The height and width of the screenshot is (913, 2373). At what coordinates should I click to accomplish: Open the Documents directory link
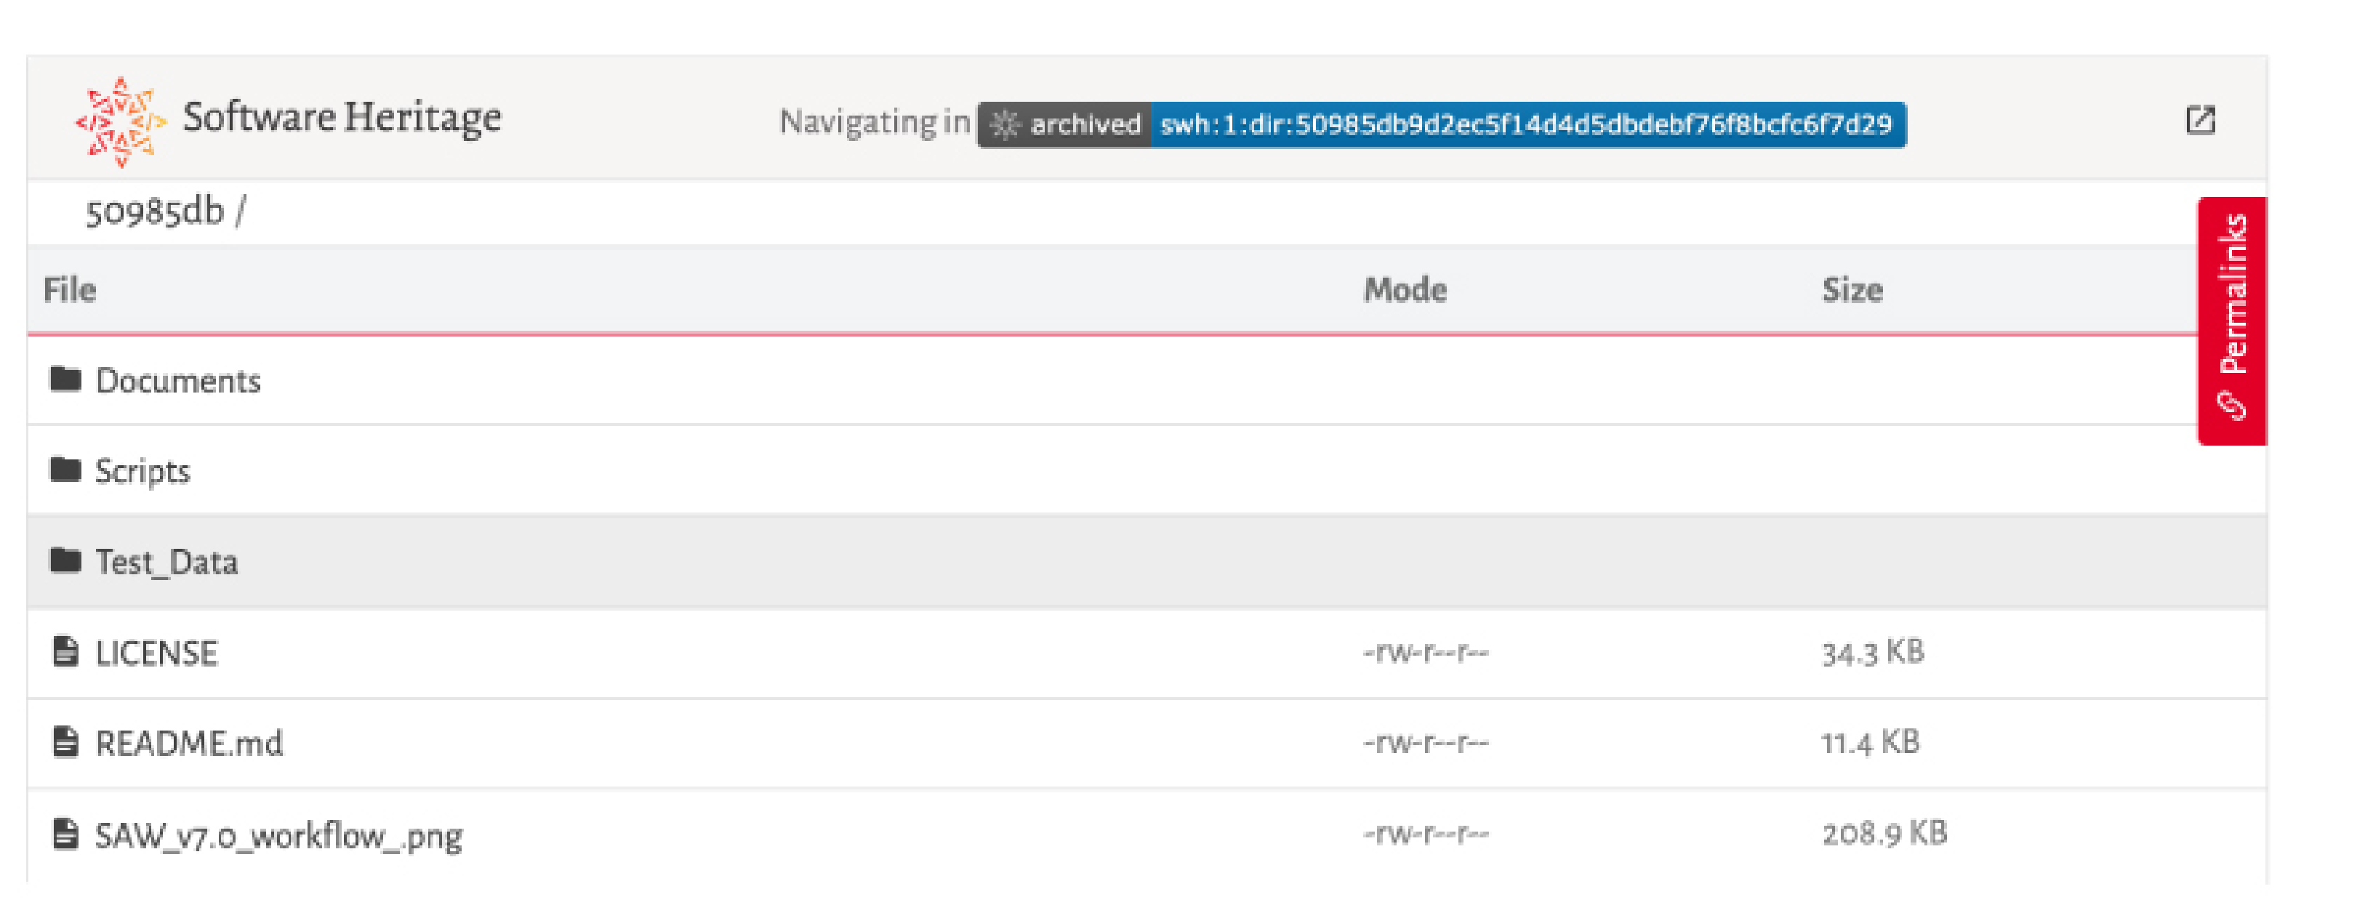178,380
